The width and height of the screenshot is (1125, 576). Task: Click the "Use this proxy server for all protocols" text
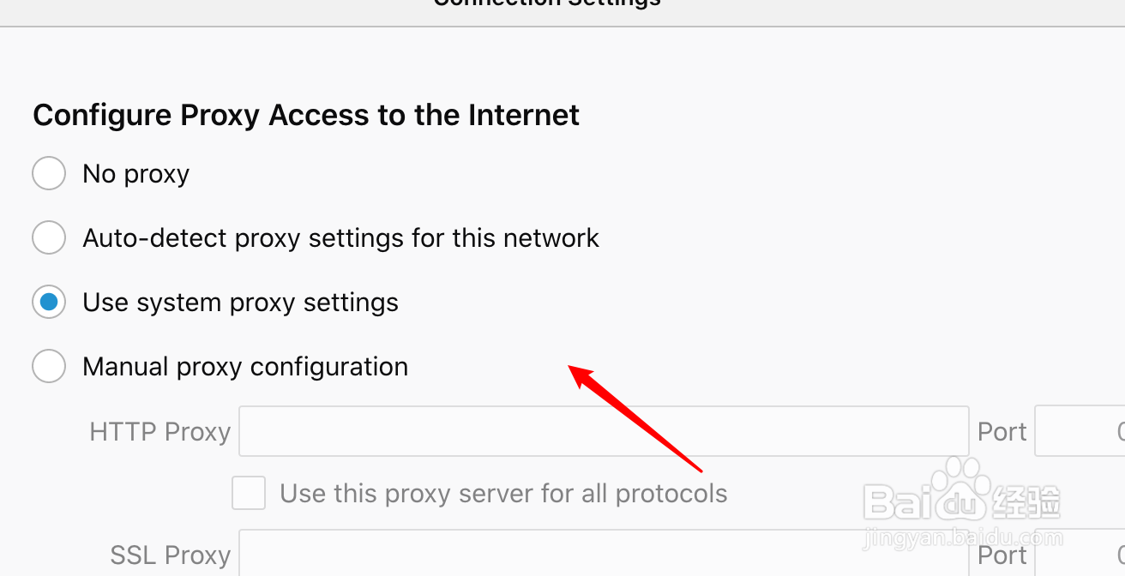tap(503, 494)
